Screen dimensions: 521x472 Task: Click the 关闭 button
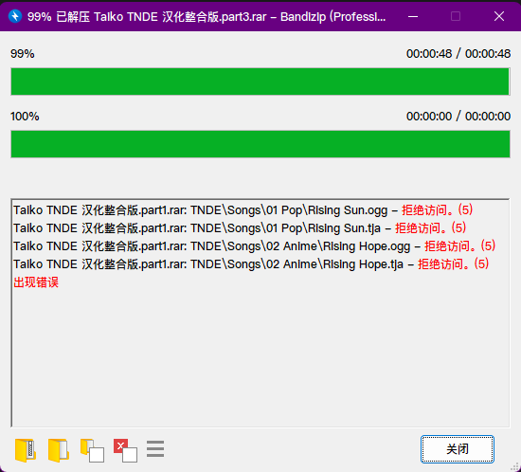(x=458, y=449)
